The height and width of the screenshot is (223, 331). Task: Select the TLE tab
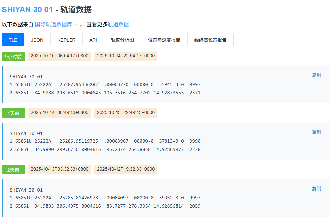coord(13,40)
